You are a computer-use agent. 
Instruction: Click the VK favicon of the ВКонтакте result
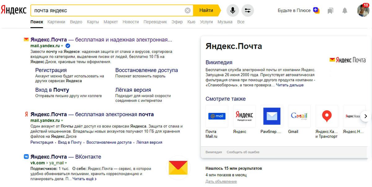26,157
